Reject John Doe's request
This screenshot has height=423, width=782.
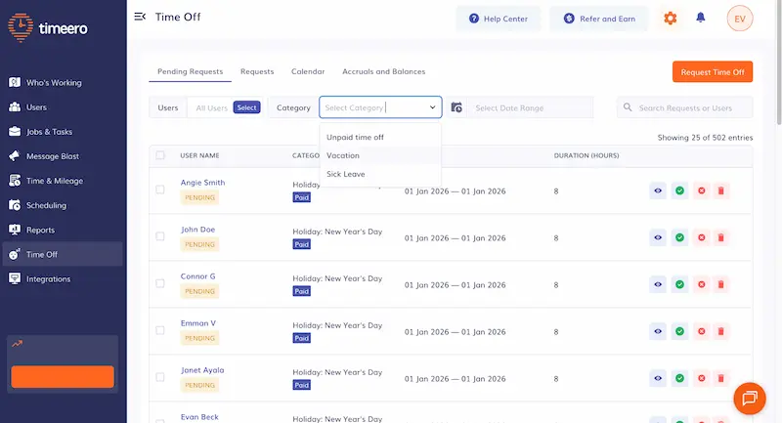click(x=701, y=237)
